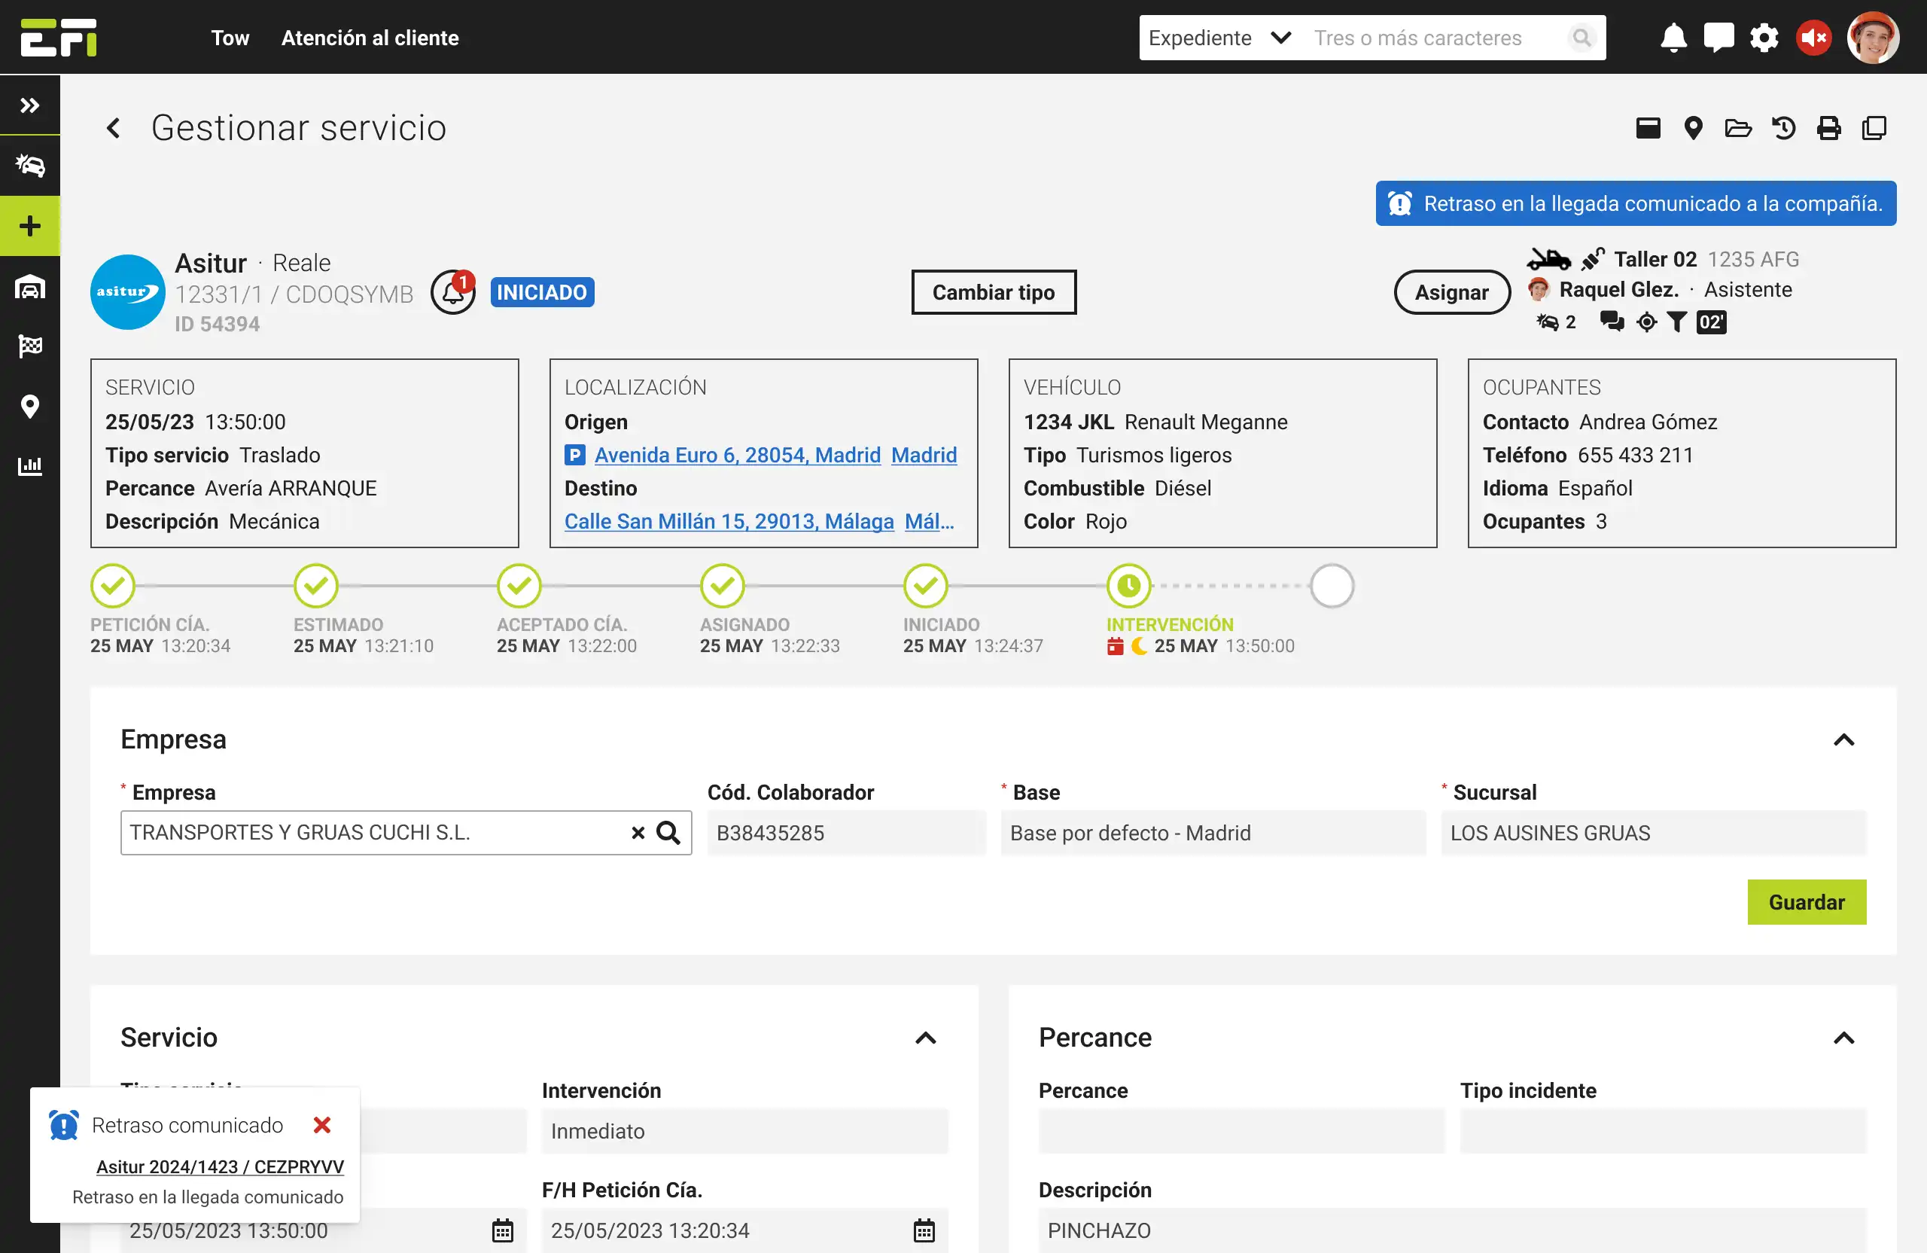The height and width of the screenshot is (1253, 1927).
Task: Open the Tow menu
Action: tap(230, 38)
